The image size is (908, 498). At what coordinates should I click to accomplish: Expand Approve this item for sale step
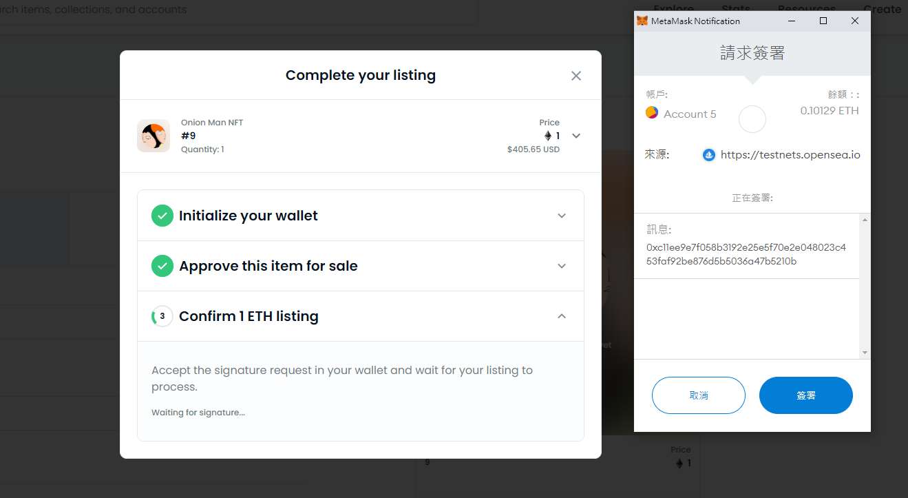coord(562,266)
